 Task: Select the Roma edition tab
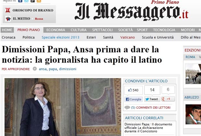[190, 57]
